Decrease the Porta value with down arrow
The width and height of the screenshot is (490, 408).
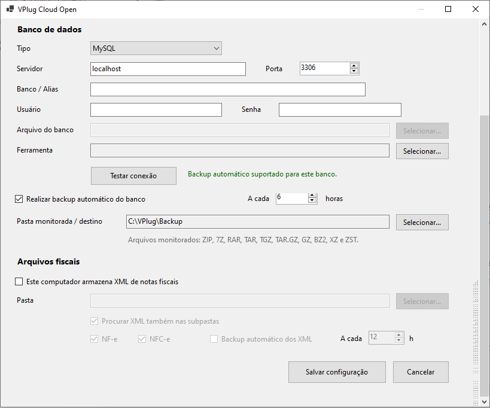coord(354,71)
